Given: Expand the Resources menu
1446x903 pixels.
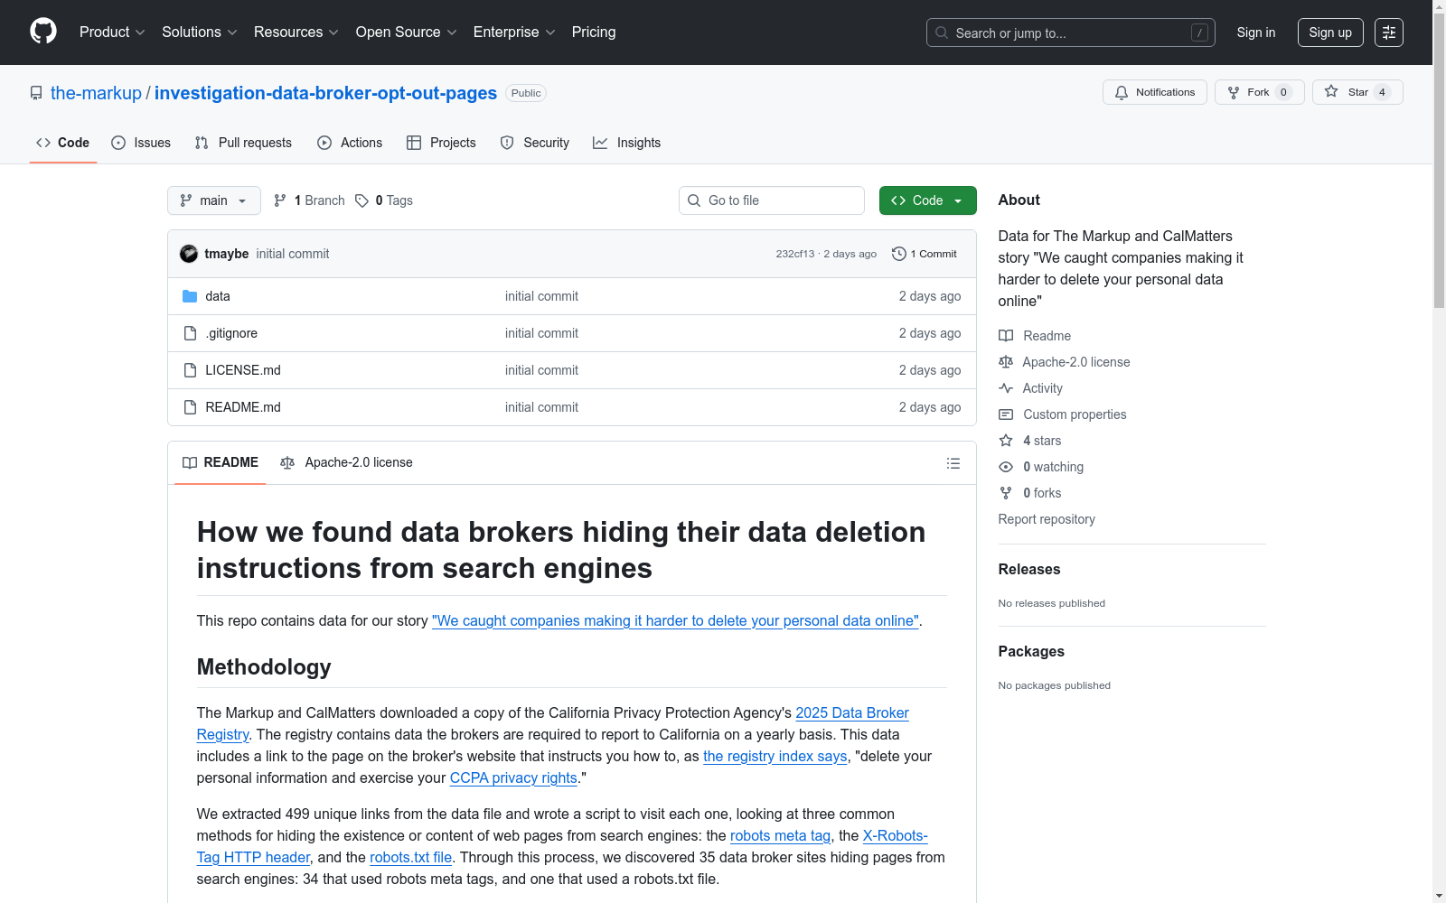Looking at the screenshot, I should [296, 32].
